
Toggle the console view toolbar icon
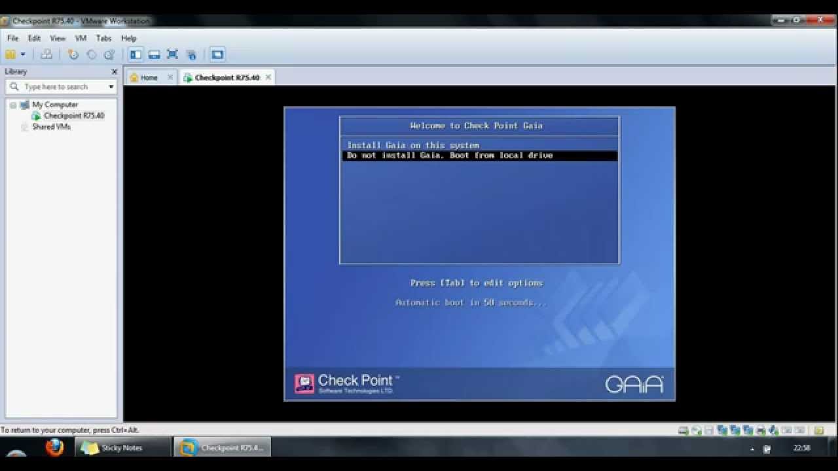(217, 54)
